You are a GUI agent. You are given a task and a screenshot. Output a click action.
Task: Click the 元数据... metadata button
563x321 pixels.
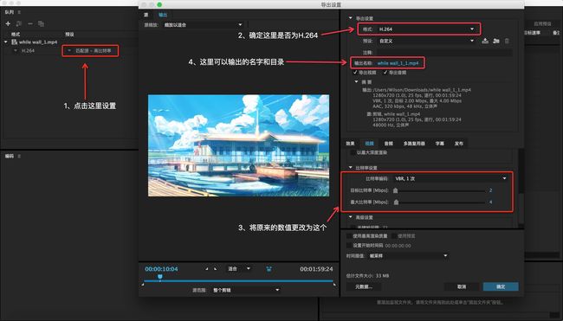(364, 286)
